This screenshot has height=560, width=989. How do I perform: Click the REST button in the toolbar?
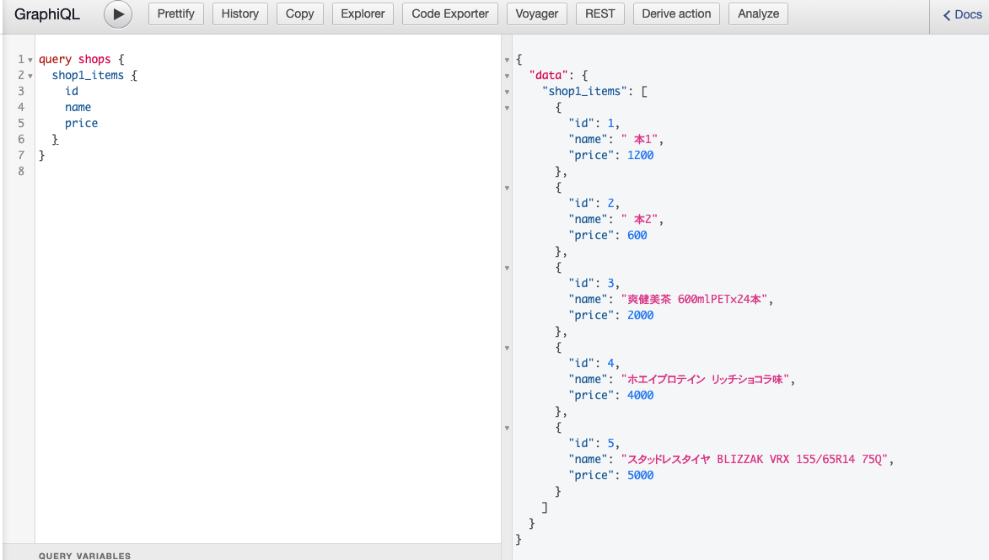click(600, 14)
